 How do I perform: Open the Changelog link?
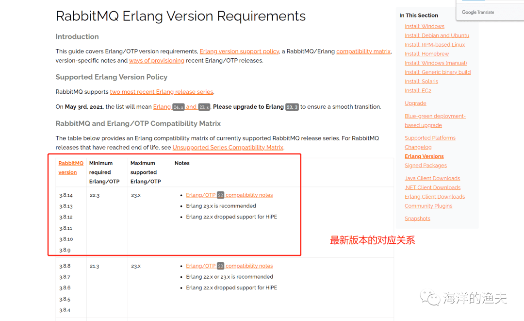click(x=418, y=147)
